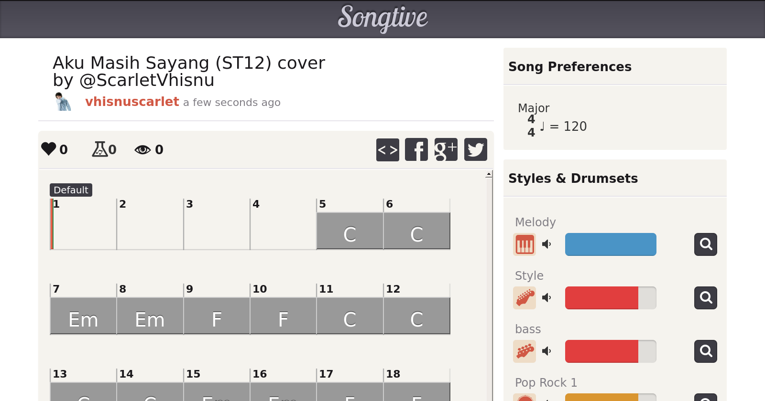The height and width of the screenshot is (401, 765).
Task: Share song on Facebook
Action: coord(416,150)
